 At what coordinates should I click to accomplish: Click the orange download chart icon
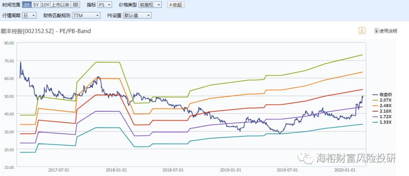coord(362,31)
